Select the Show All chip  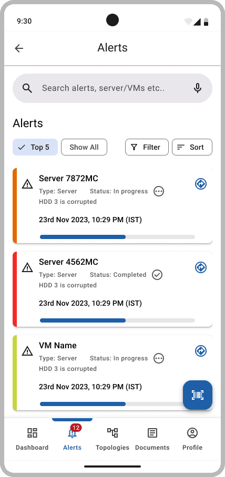pyautogui.click(x=84, y=147)
